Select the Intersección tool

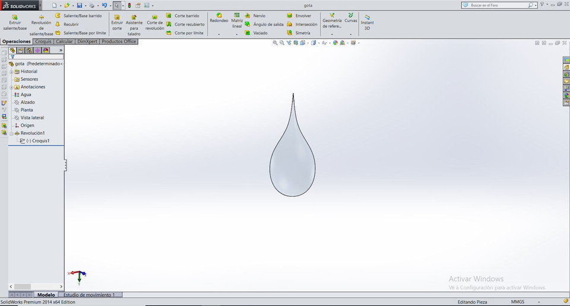(302, 24)
